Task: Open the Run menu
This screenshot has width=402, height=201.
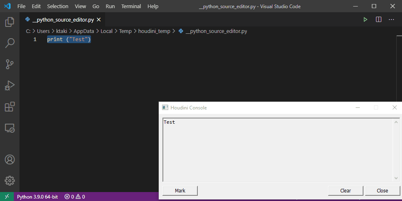Action: coord(110,6)
